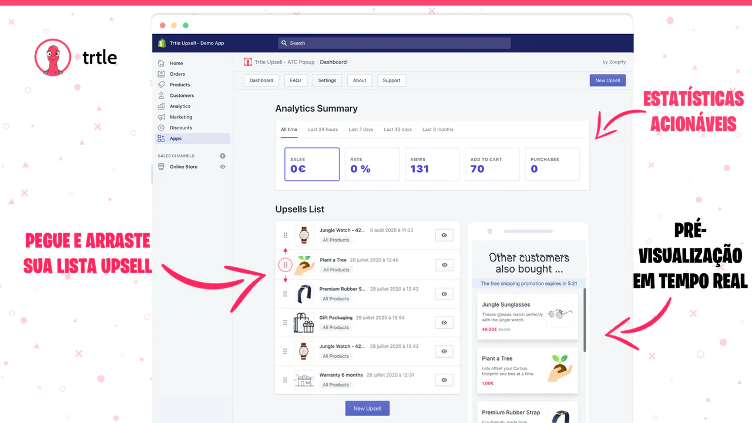Select the Last 30 days tab

click(x=398, y=129)
